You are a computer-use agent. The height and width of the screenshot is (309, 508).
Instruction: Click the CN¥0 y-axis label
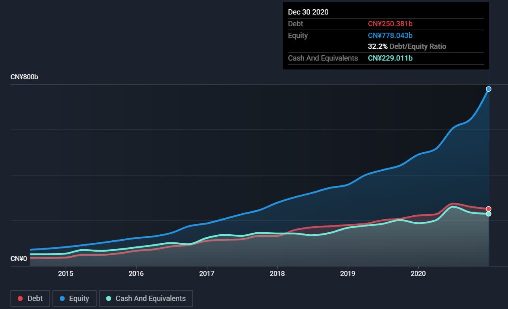(x=19, y=259)
